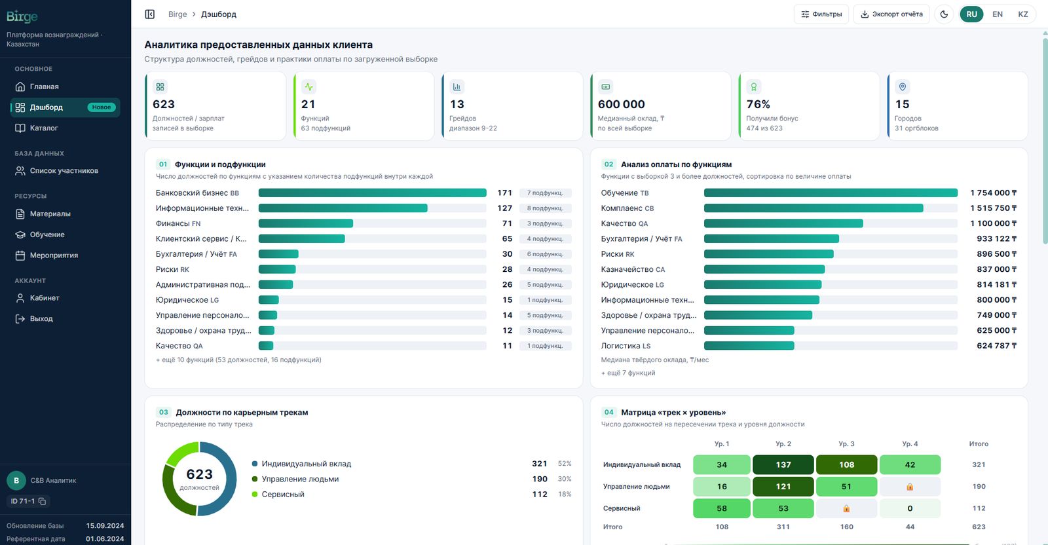
Task: Click the award icon on the 76% card
Action: 754,86
